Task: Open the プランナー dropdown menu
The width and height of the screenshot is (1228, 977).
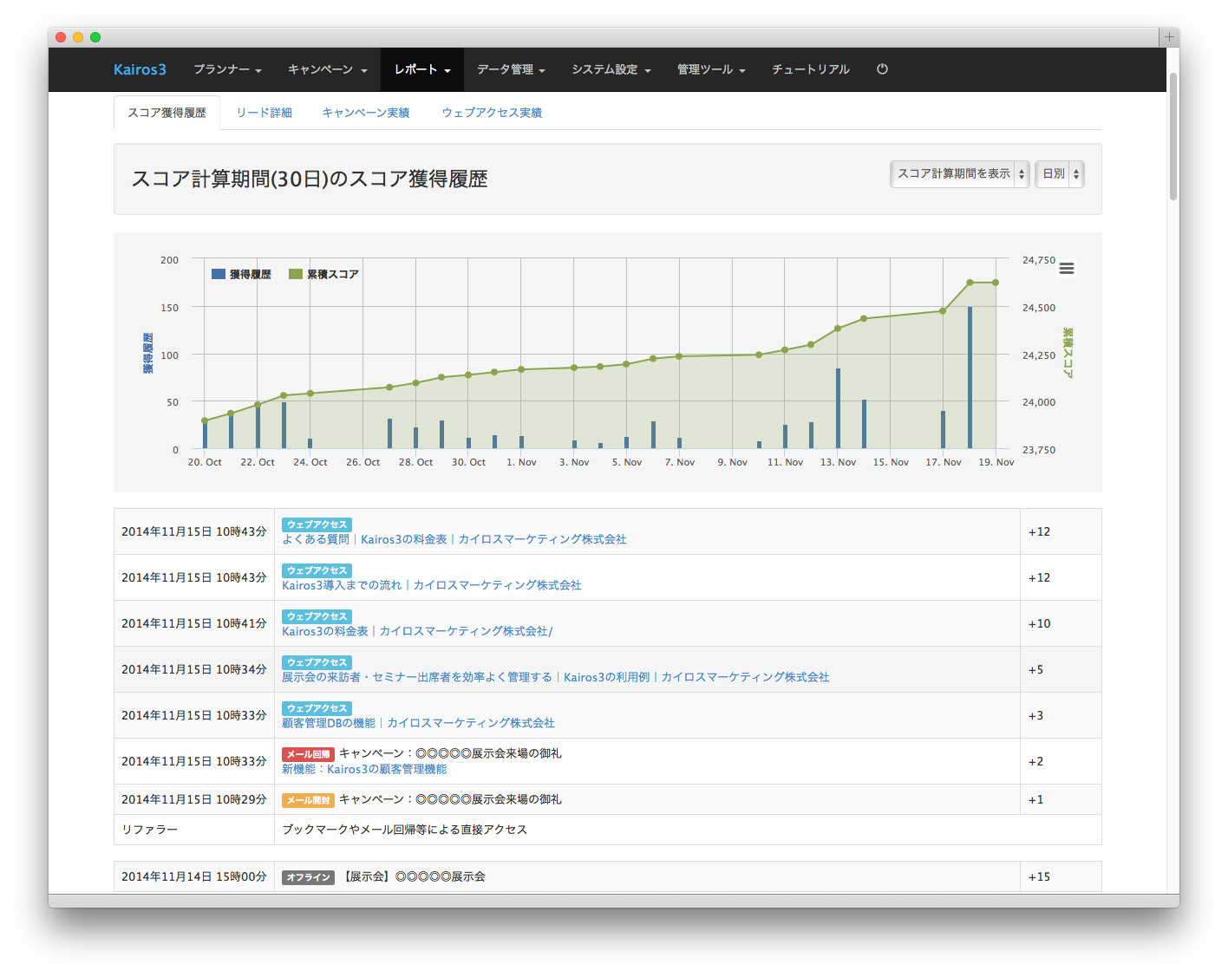Action: (x=227, y=69)
